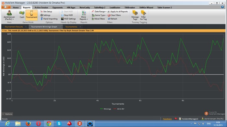Open the Opponents ribbon tab
The width and height of the screenshot is (227, 127).
pyautogui.click(x=57, y=7)
